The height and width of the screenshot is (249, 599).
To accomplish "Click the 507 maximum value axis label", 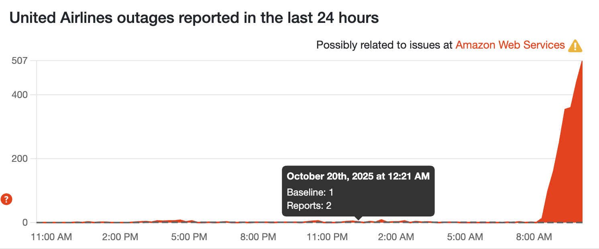I will click(19, 61).
